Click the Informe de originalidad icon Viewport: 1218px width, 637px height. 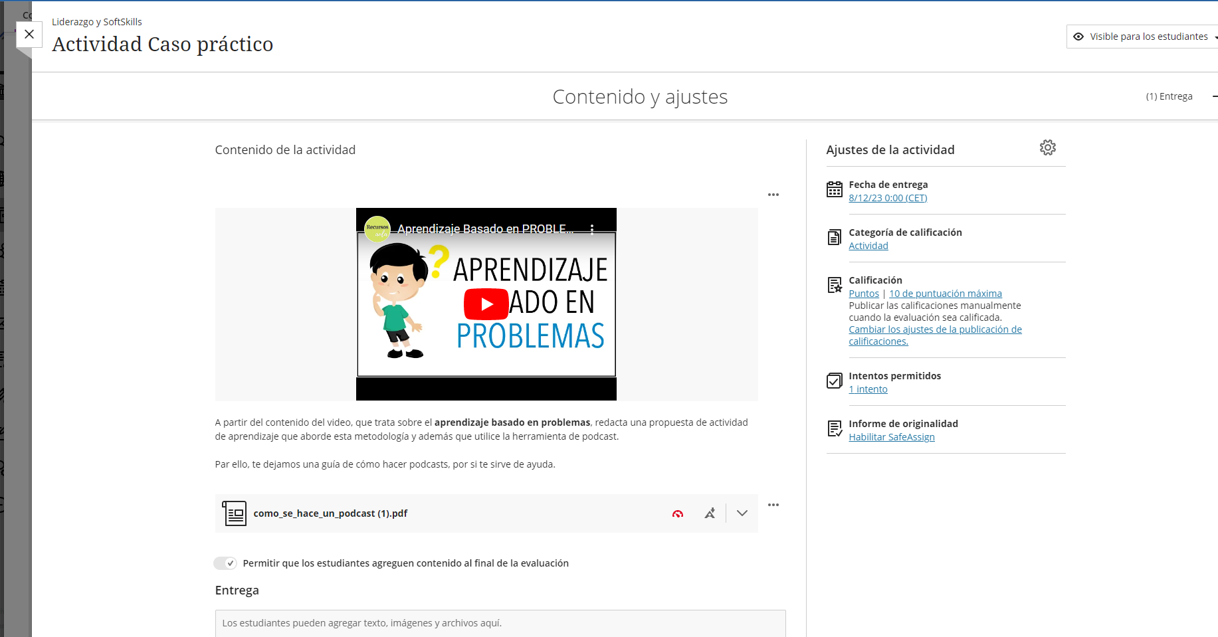(835, 428)
